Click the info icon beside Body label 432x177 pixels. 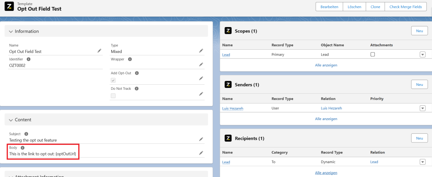[22, 148]
